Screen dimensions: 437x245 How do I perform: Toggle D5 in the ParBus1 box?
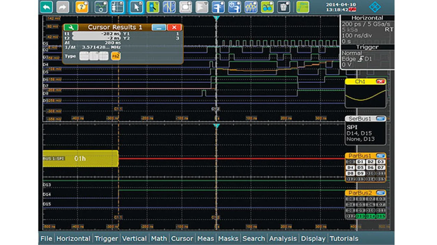(x=361, y=168)
